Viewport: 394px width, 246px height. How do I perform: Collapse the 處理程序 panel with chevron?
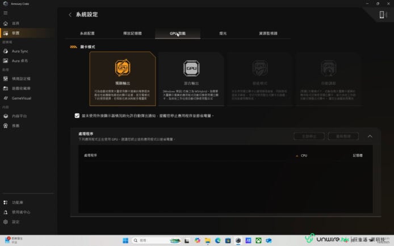pos(370,137)
